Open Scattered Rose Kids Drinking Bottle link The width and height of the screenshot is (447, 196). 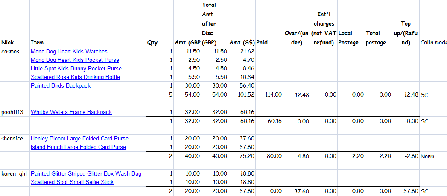coord(75,77)
